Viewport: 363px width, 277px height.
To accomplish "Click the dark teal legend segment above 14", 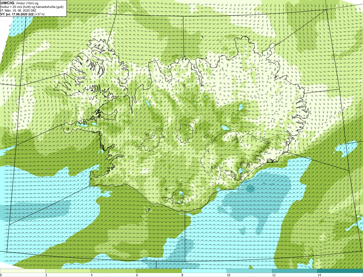I will coord(340,271).
